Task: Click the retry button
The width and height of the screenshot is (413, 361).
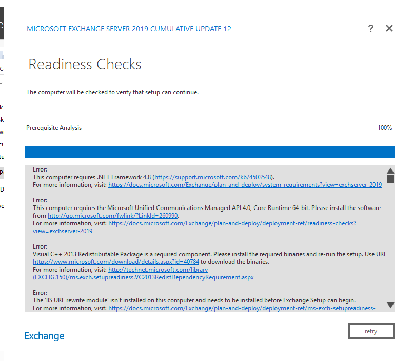Action: point(371,331)
